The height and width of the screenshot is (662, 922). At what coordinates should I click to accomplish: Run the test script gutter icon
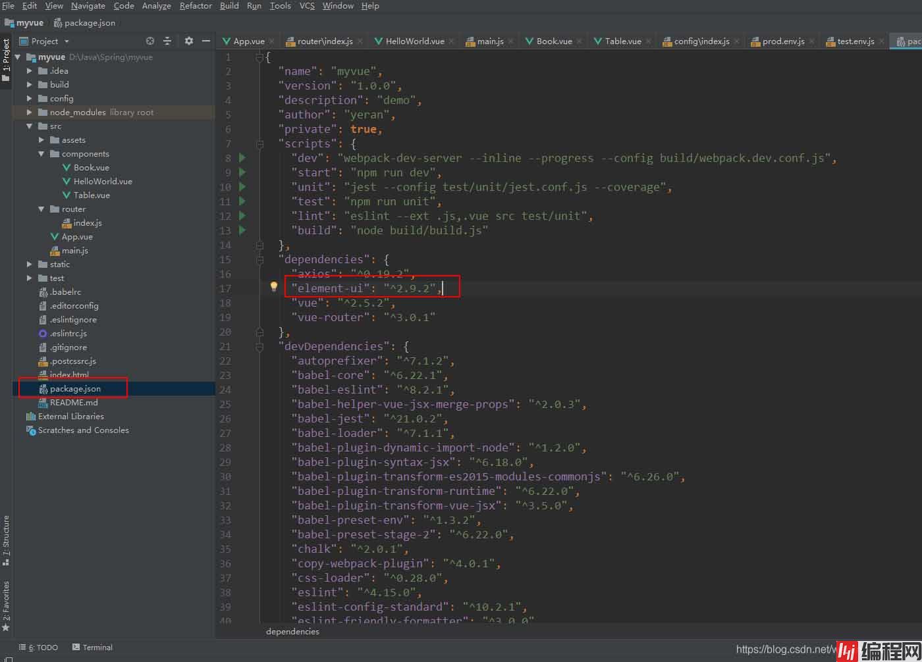242,201
